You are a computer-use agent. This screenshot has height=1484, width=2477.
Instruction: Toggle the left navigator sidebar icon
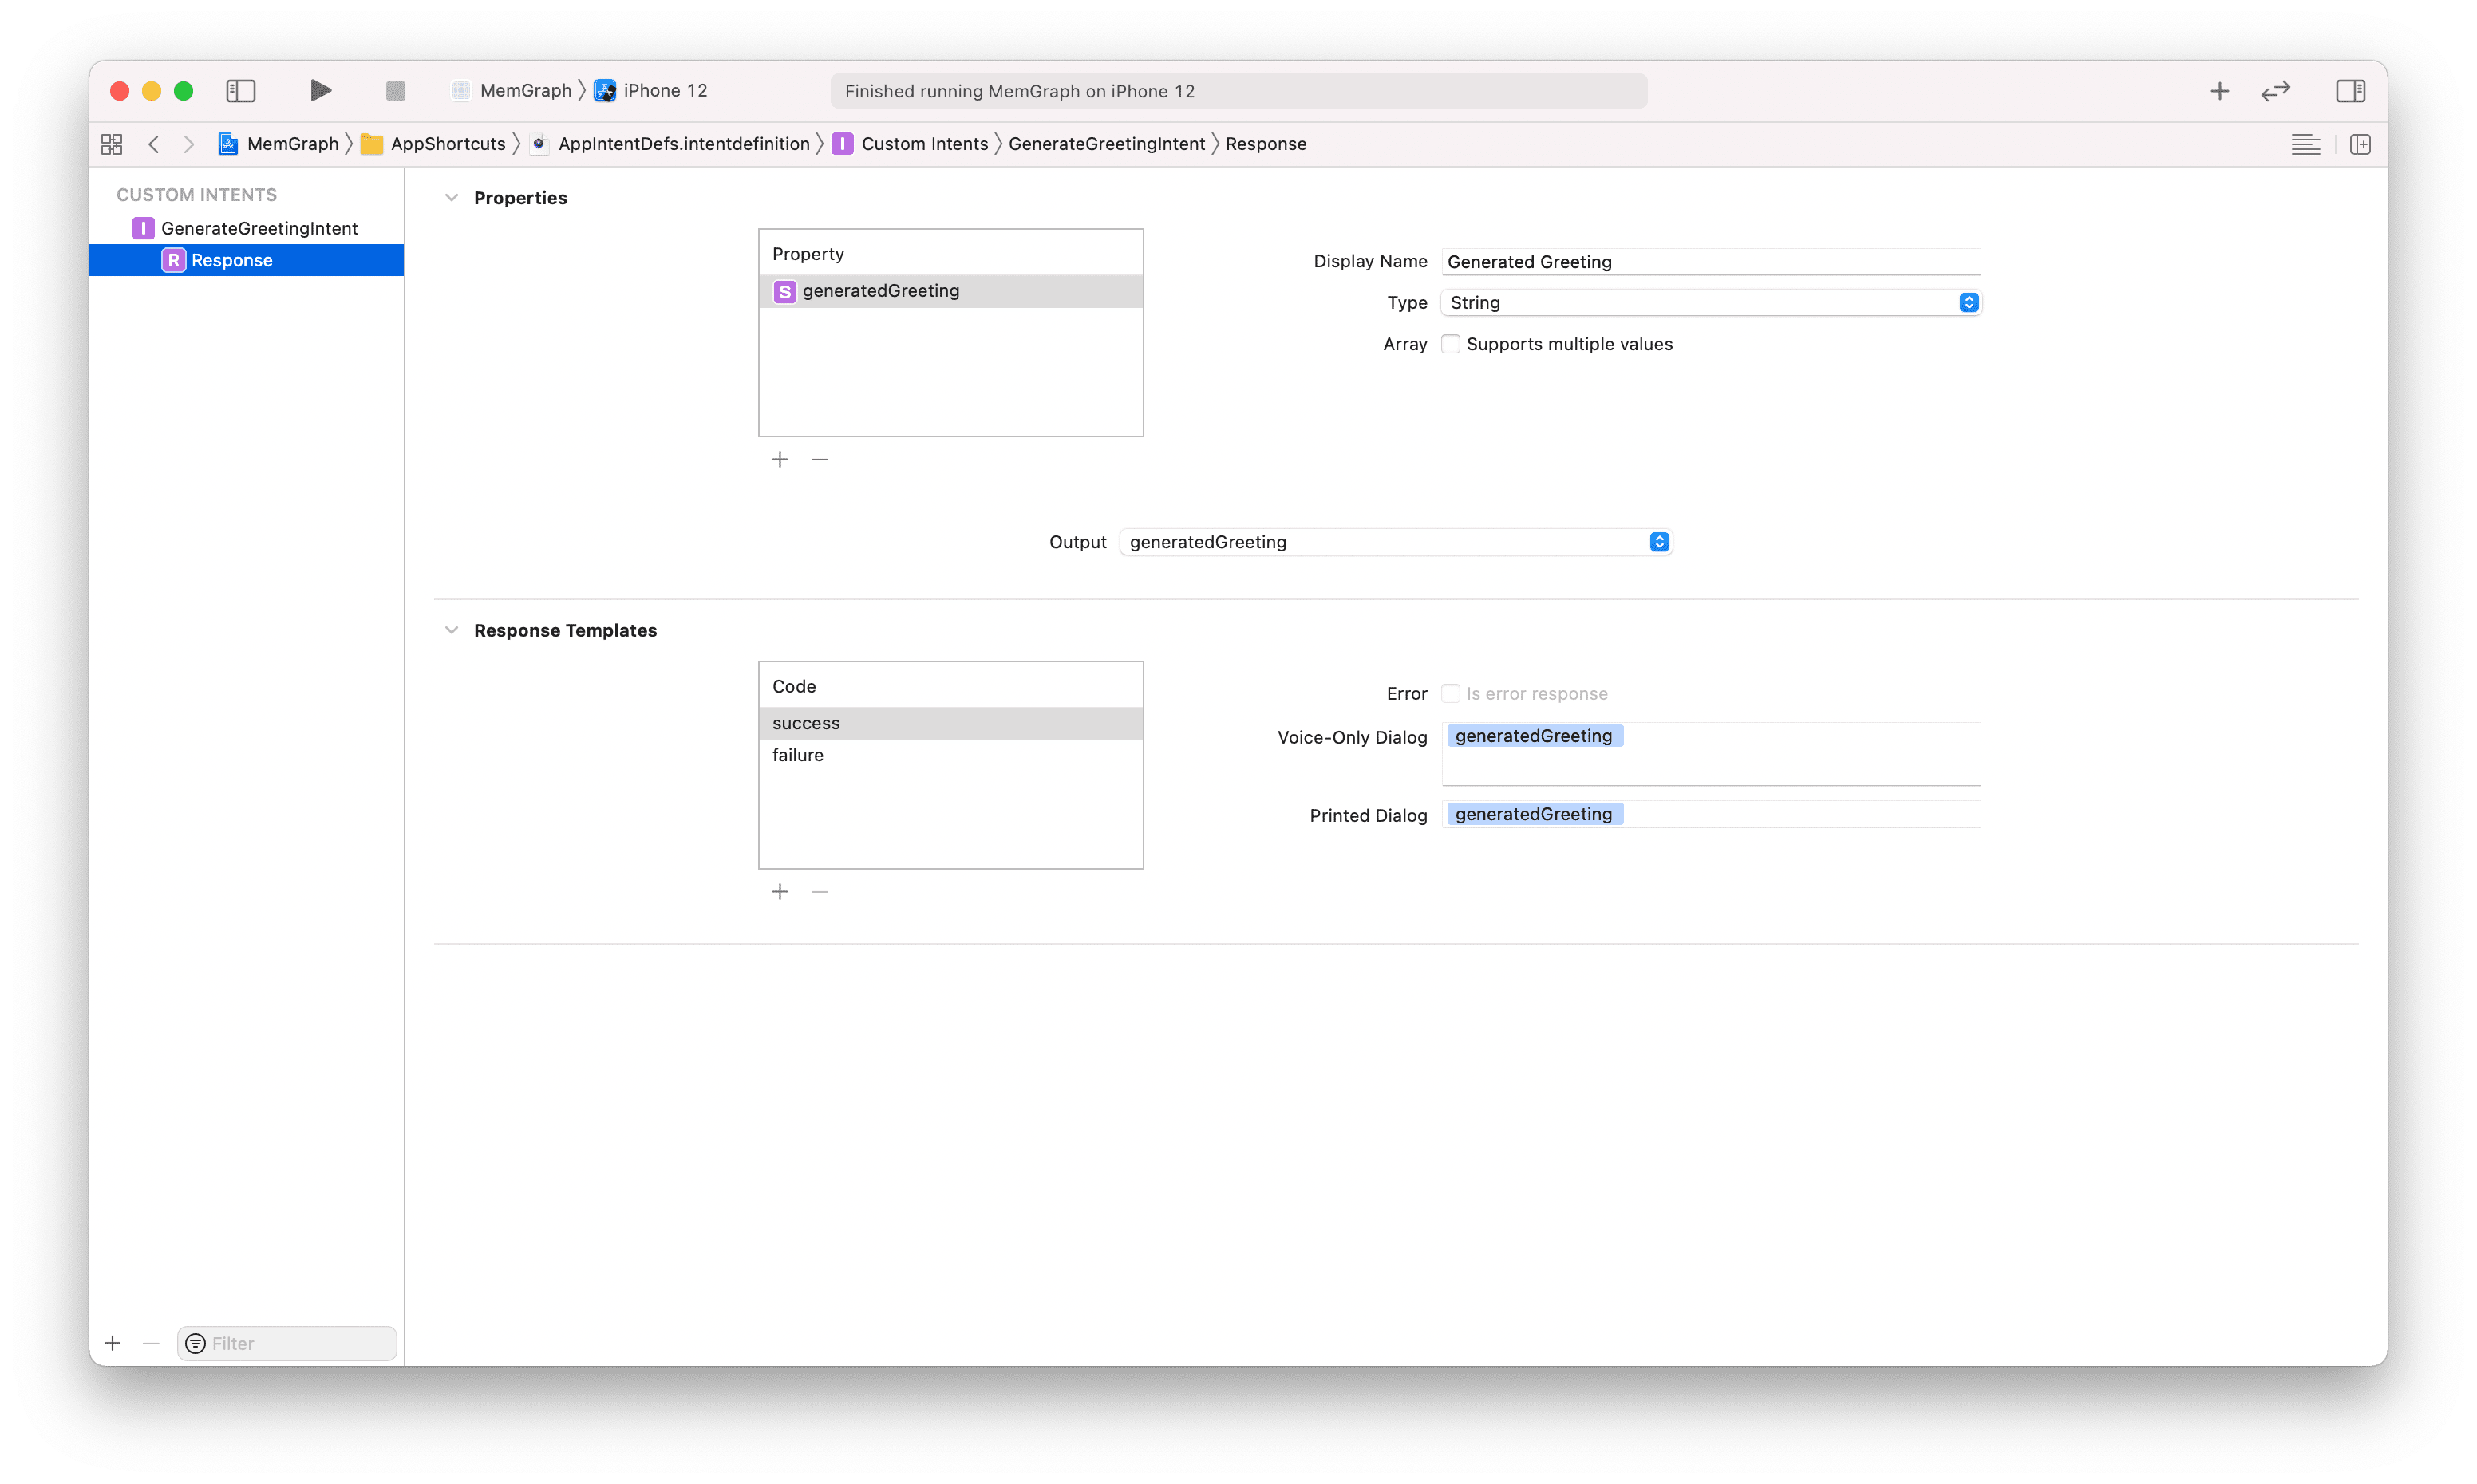(x=241, y=91)
